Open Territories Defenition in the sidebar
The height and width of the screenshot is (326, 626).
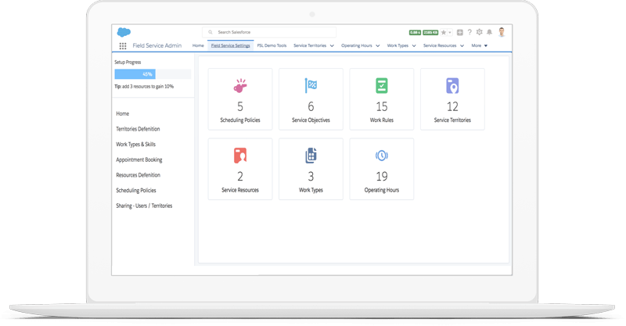tap(138, 129)
